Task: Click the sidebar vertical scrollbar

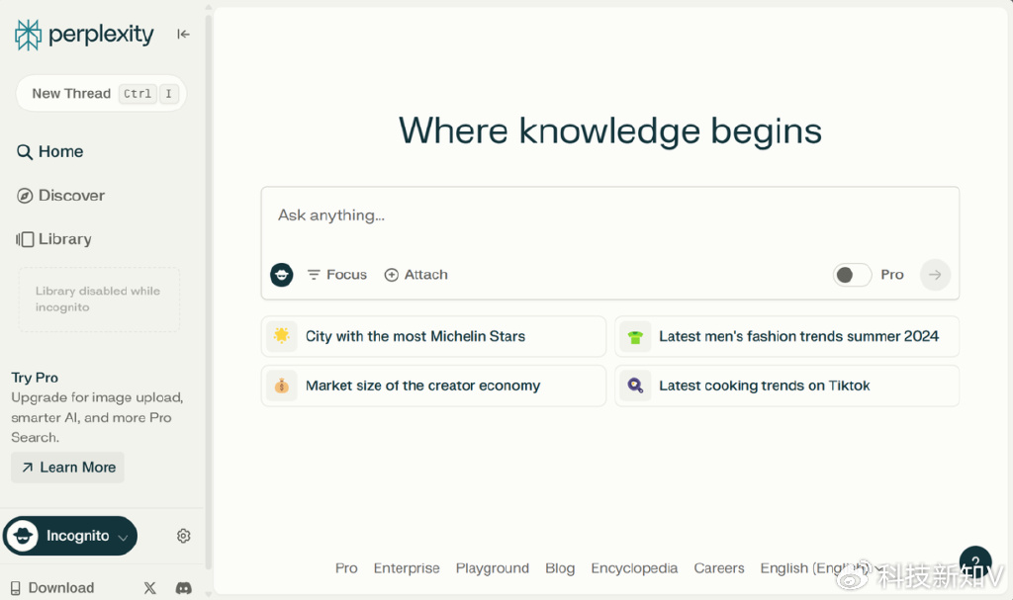Action: tap(209, 291)
